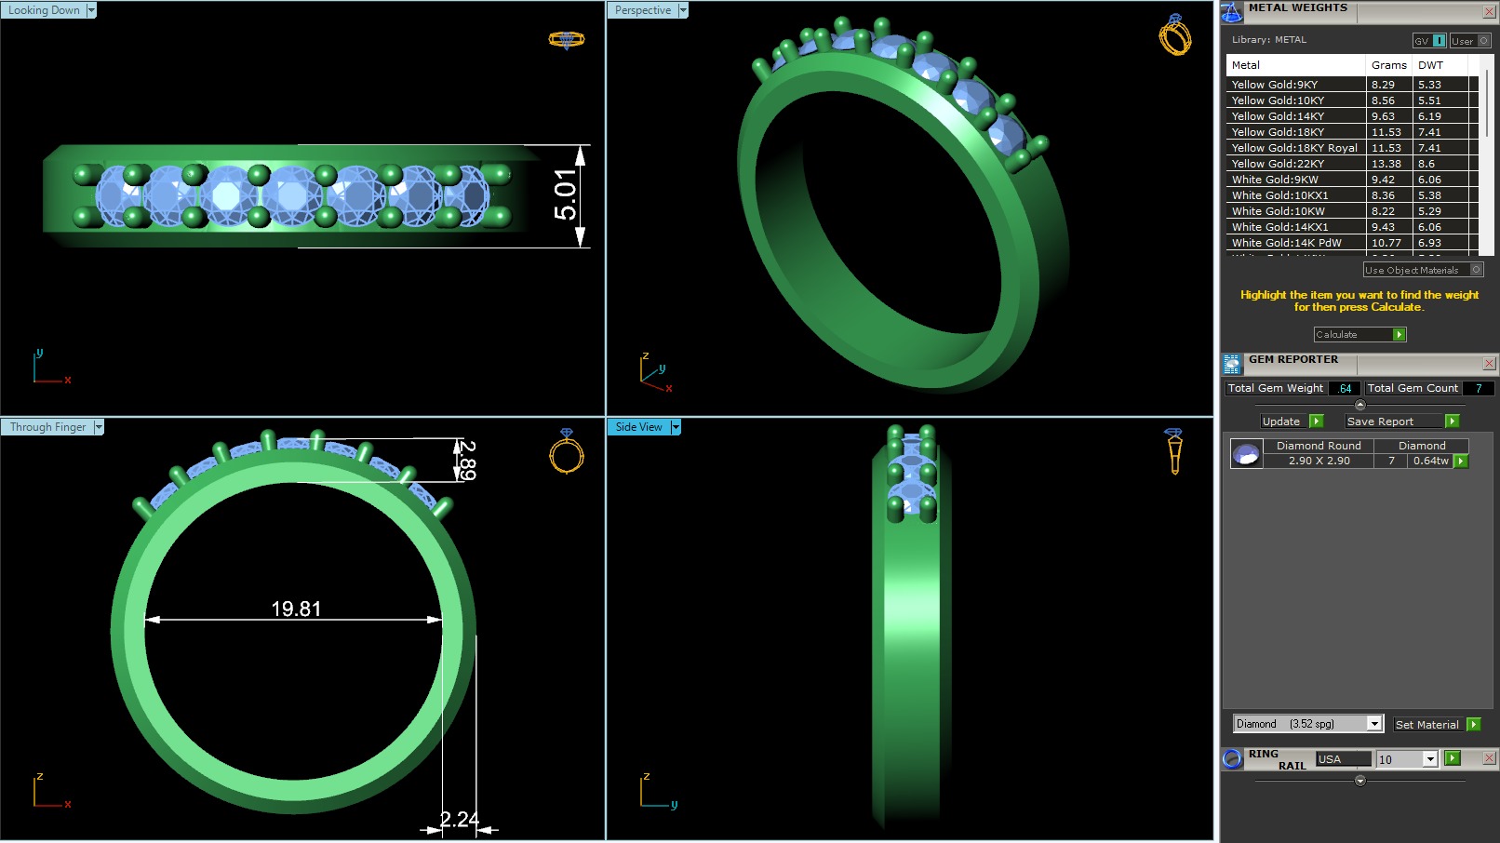The image size is (1500, 843).
Task: Click the 19.81 inner diameter dimension
Action: [x=296, y=609]
